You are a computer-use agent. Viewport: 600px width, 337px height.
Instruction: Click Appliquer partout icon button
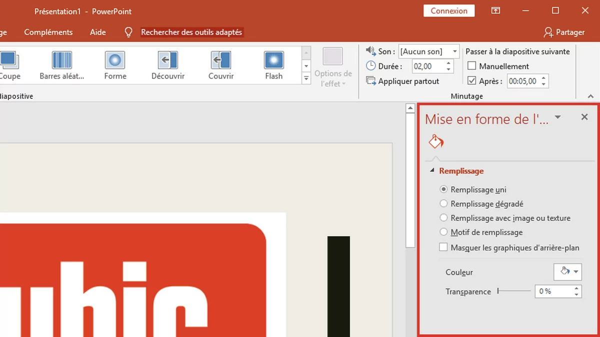(x=371, y=81)
